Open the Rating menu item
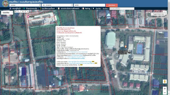Image resolution: width=170 pixels, height=95 pixels. pos(86,8)
